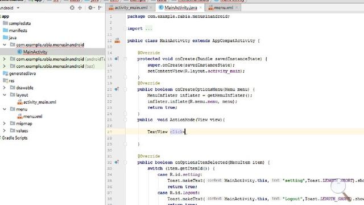
Task: Click related XML file gutter icon on line 12
Action: [117, 40]
